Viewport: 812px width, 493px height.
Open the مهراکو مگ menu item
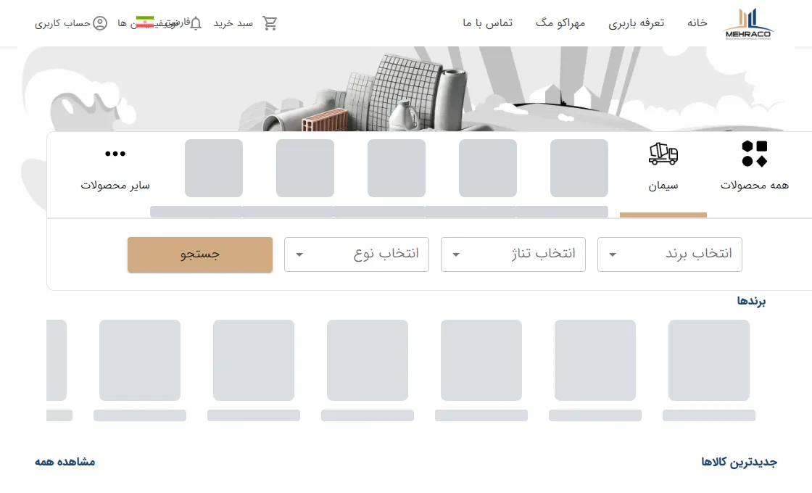point(560,22)
